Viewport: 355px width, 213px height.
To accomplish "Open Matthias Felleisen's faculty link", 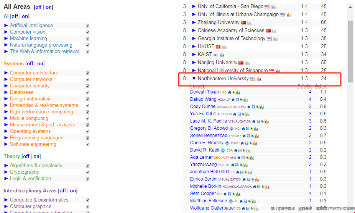I will 208,201.
